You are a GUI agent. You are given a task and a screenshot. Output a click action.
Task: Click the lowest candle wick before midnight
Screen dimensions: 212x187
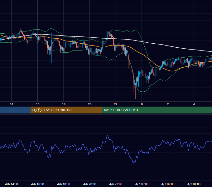(x=135, y=91)
